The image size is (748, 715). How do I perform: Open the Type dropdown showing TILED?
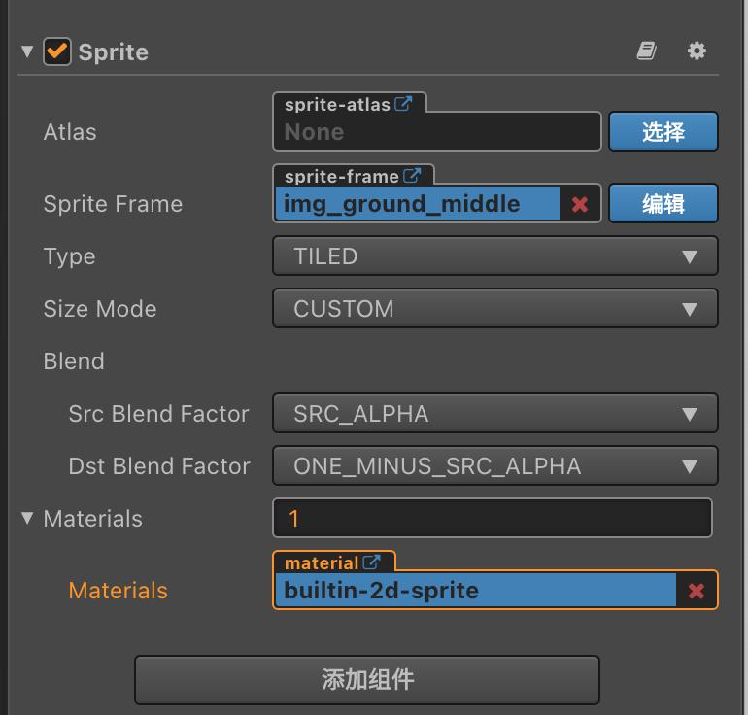[494, 256]
